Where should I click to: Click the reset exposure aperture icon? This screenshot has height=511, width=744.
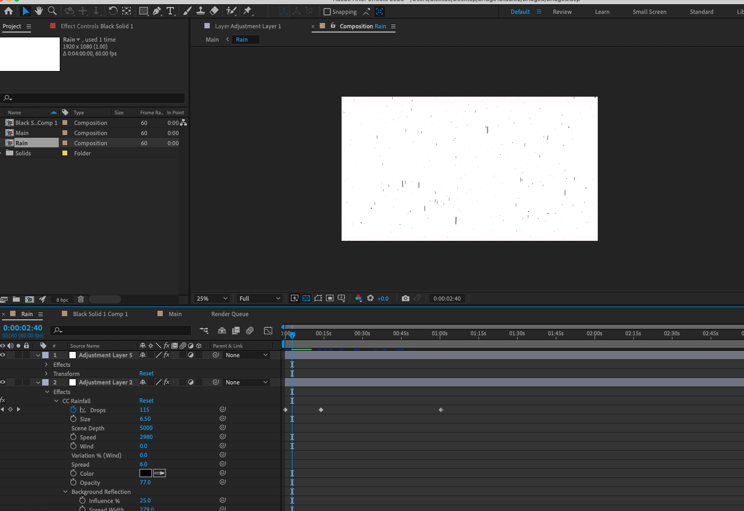coord(370,298)
